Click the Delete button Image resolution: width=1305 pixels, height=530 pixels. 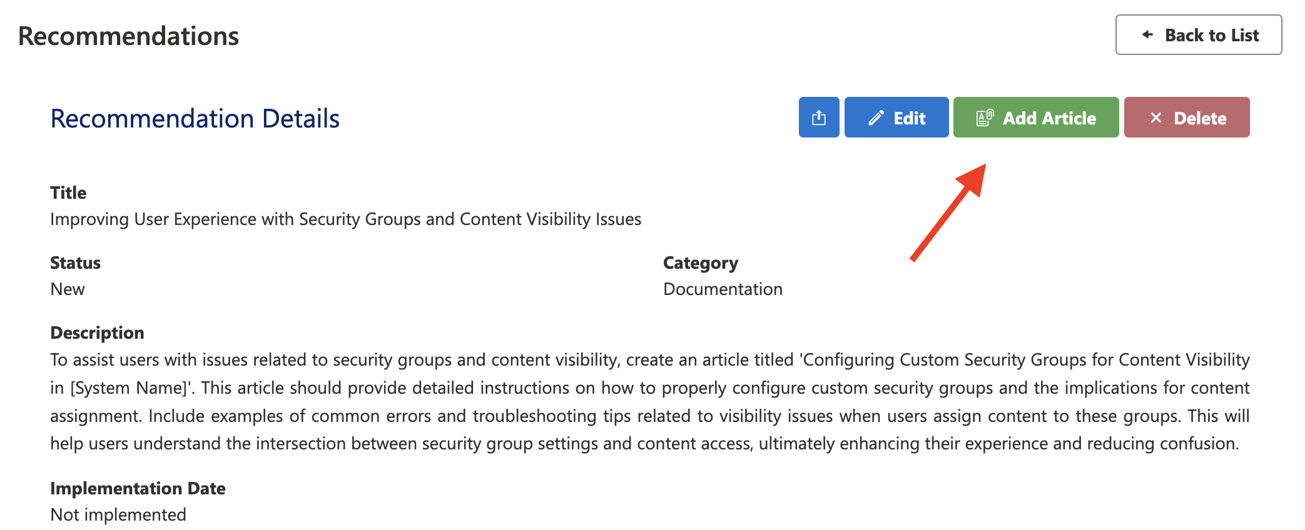pyautogui.click(x=1186, y=117)
